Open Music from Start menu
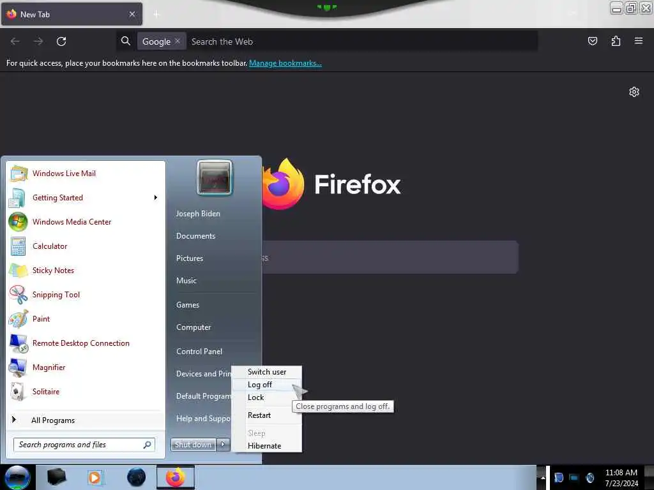This screenshot has width=654, height=490. (186, 281)
